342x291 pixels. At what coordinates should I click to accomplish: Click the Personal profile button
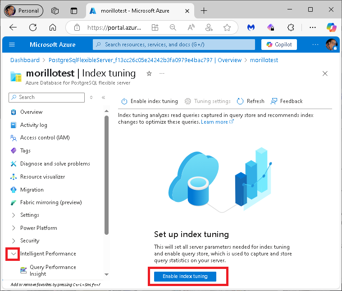click(23, 11)
